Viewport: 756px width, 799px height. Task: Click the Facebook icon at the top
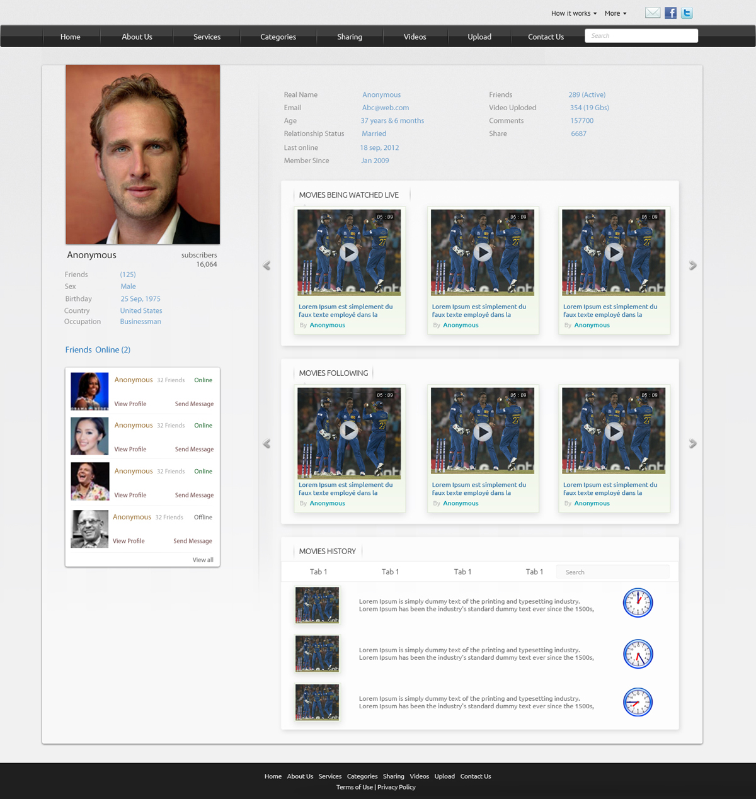tap(670, 12)
